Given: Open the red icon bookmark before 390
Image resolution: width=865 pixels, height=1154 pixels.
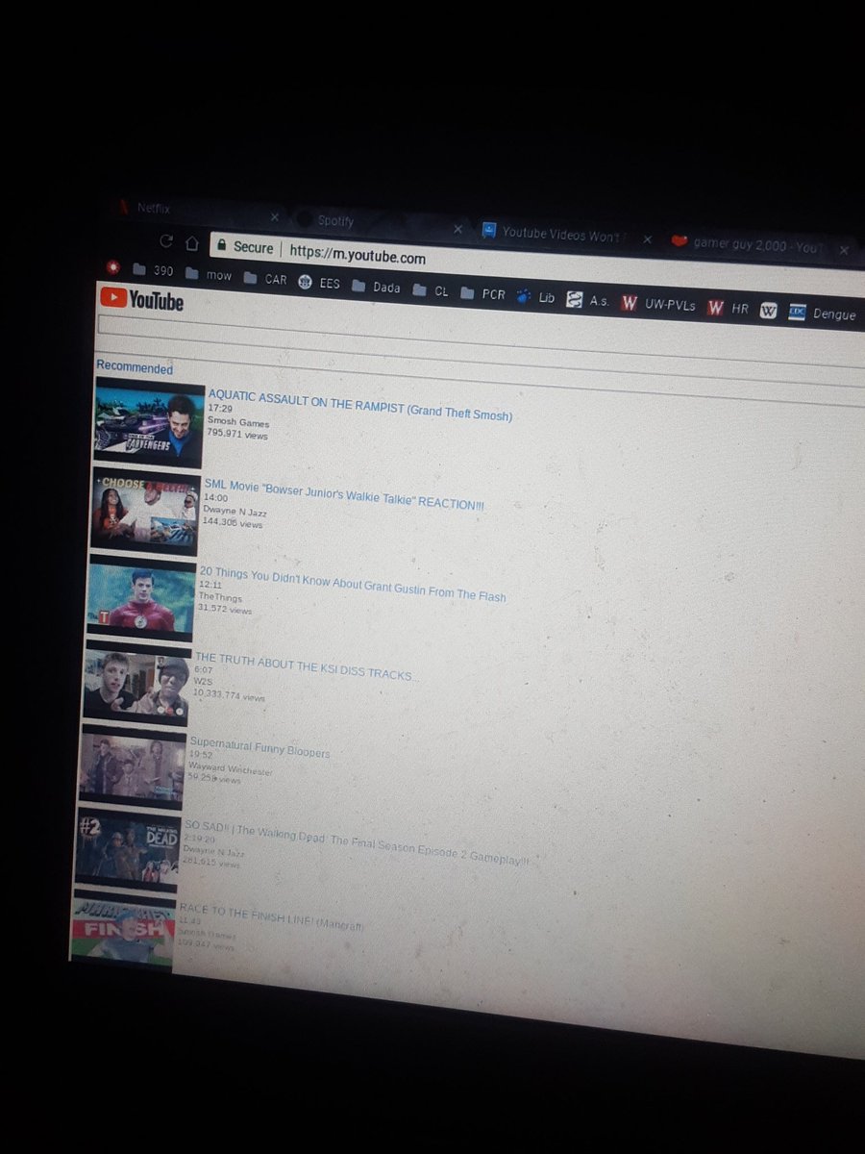Looking at the screenshot, I should (112, 265).
